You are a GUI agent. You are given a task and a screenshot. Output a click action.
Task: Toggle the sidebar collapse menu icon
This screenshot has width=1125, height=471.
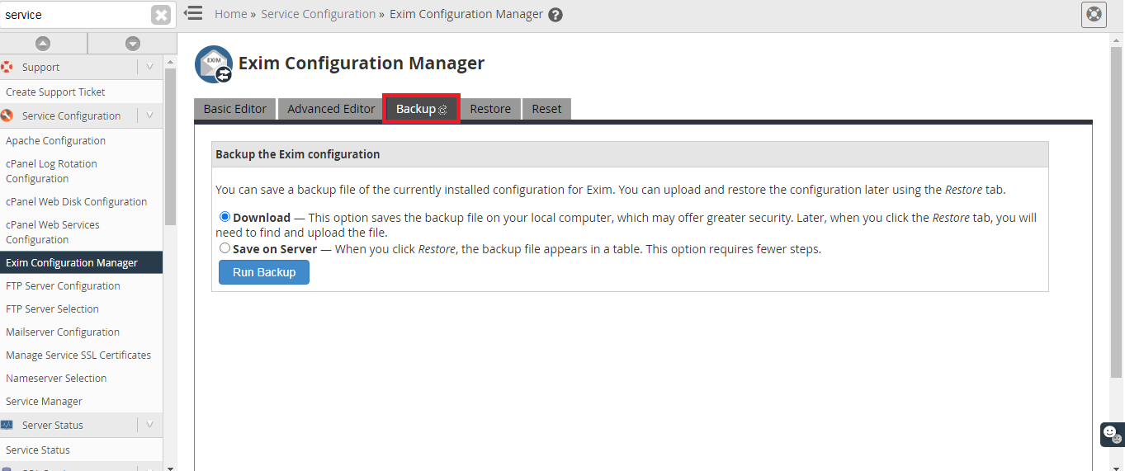pos(193,13)
